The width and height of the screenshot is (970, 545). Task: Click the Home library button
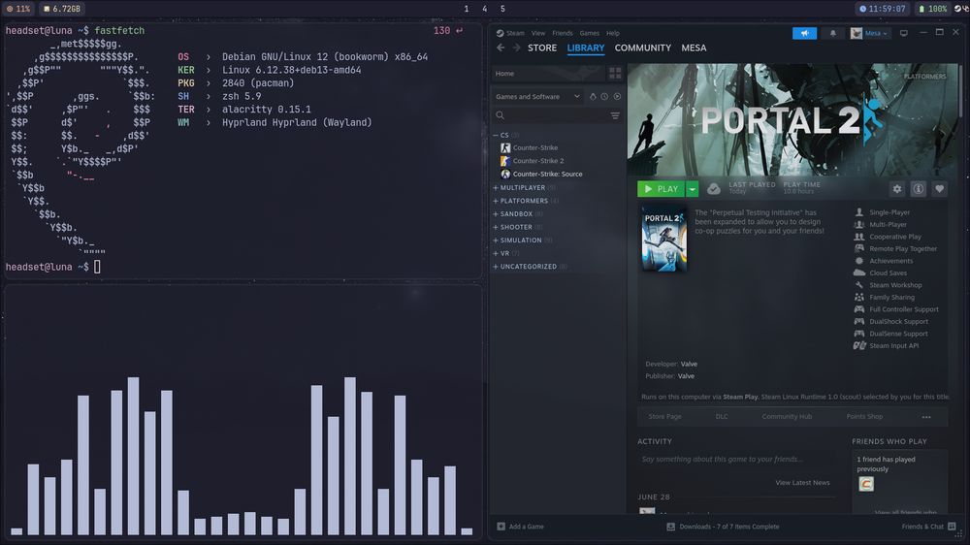tap(548, 74)
